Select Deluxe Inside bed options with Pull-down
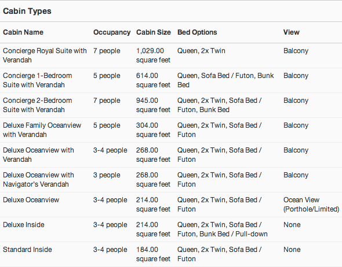 [x=222, y=229]
